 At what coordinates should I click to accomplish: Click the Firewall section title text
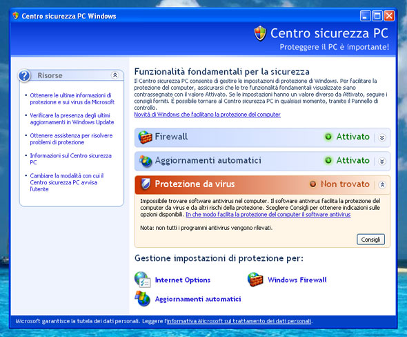(171, 137)
